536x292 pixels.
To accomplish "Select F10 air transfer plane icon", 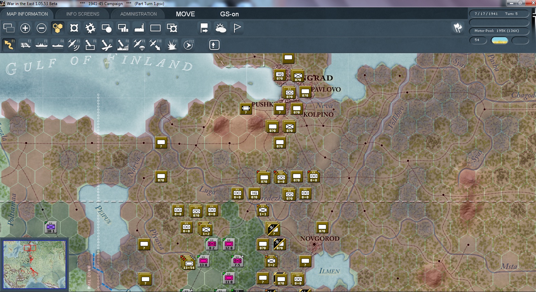I will tap(156, 45).
